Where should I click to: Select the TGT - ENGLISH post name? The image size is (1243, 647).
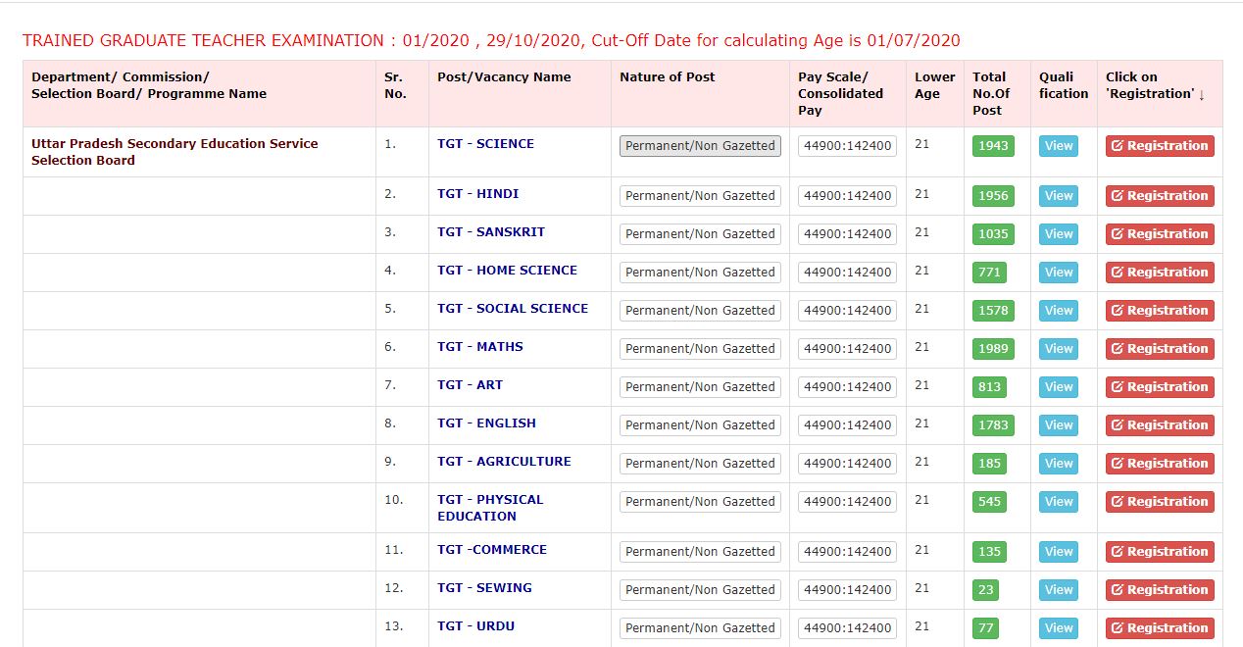tap(486, 423)
